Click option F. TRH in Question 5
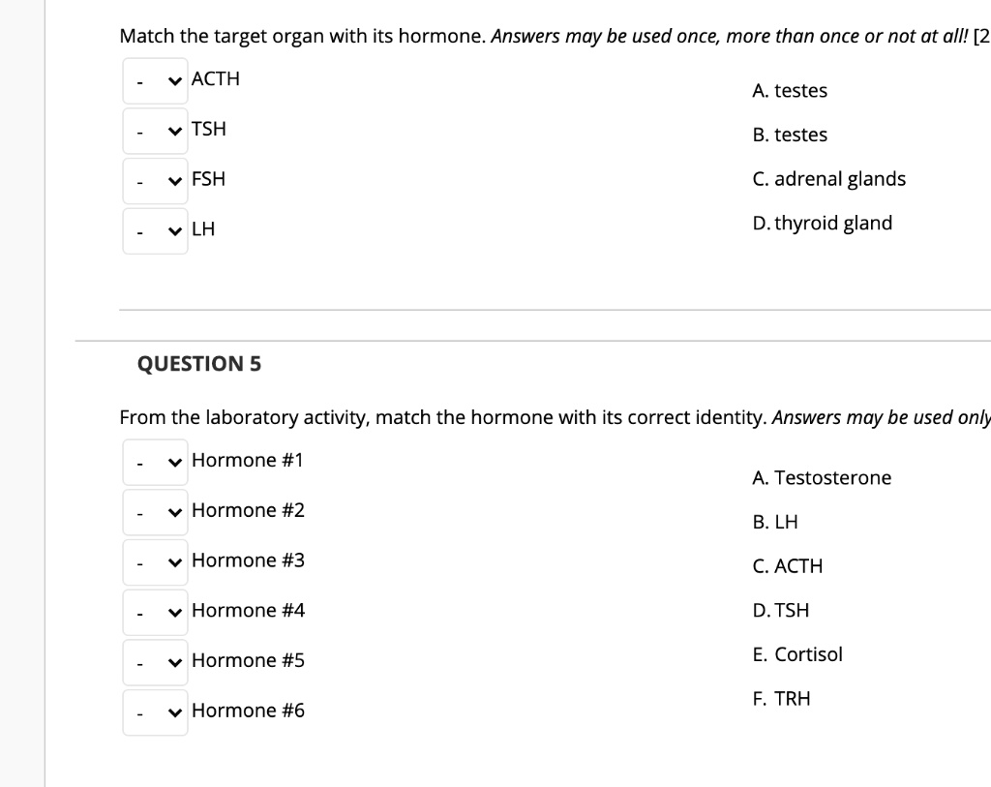 pos(784,698)
